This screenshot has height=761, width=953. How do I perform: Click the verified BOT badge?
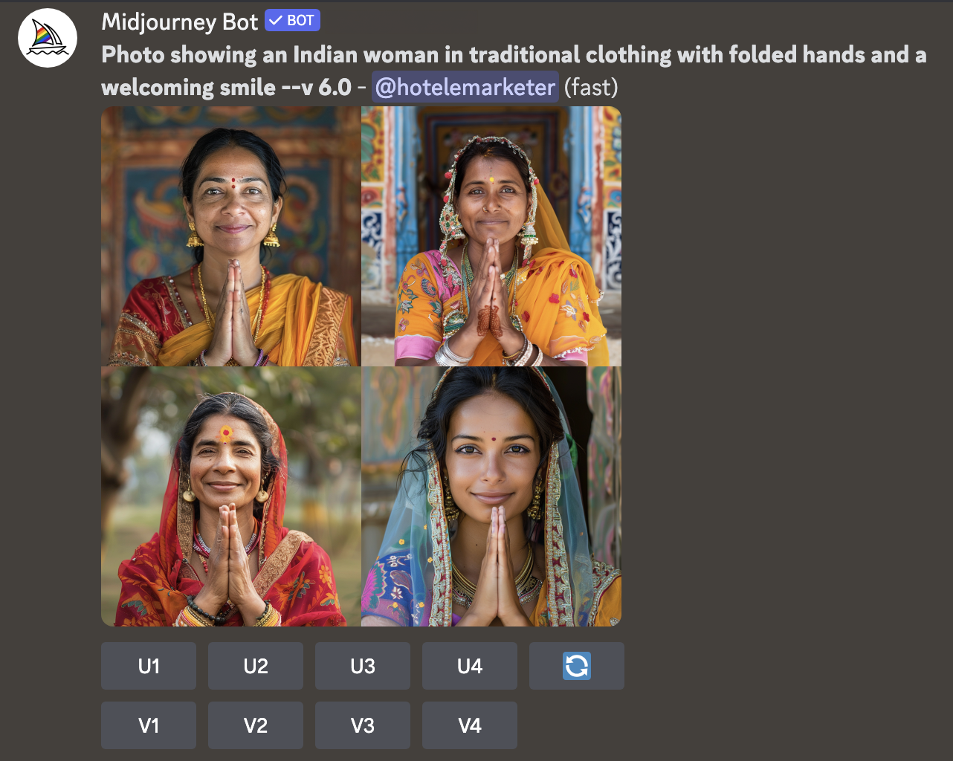click(x=292, y=21)
